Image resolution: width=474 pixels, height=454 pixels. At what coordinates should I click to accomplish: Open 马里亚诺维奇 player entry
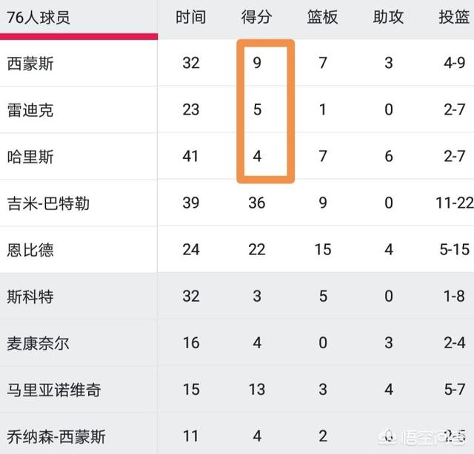[54, 390]
